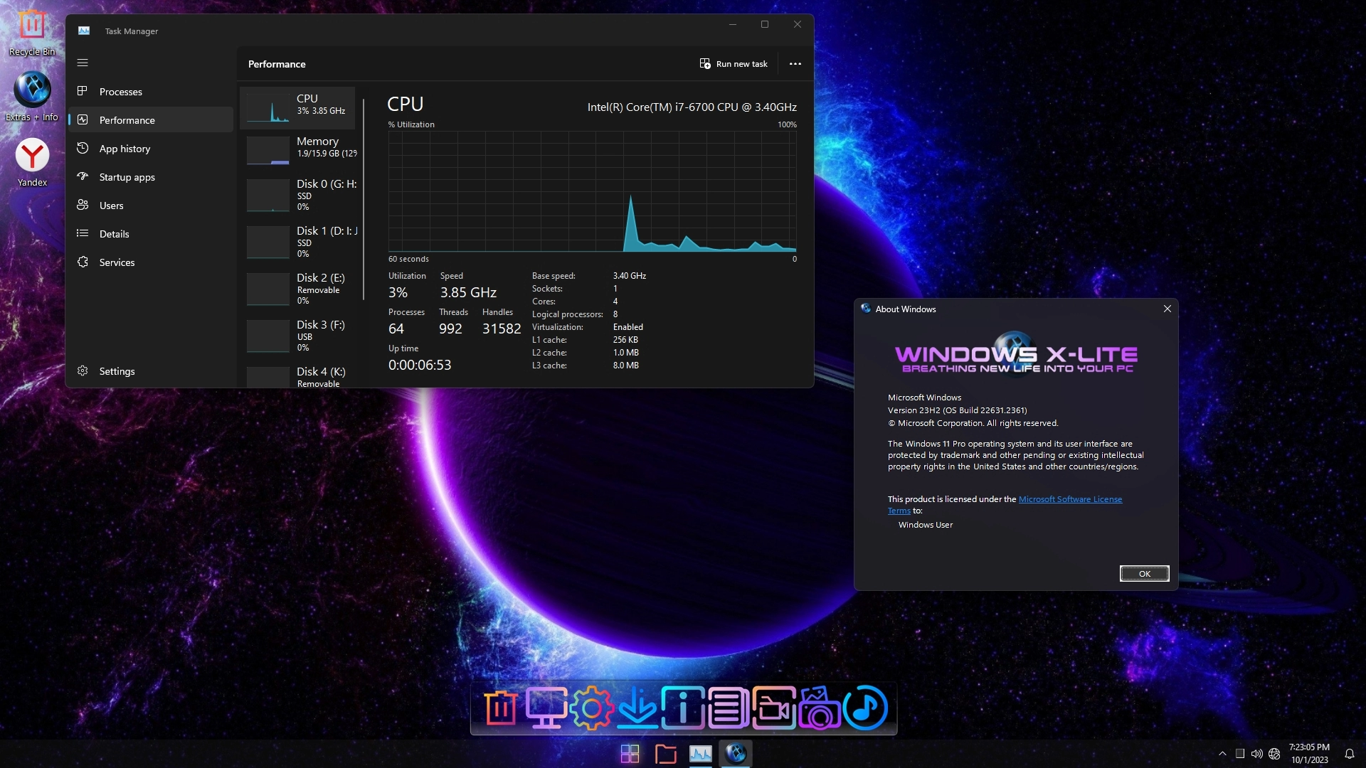Toggle the hamburger navigation menu
Image resolution: width=1366 pixels, height=768 pixels.
point(83,63)
